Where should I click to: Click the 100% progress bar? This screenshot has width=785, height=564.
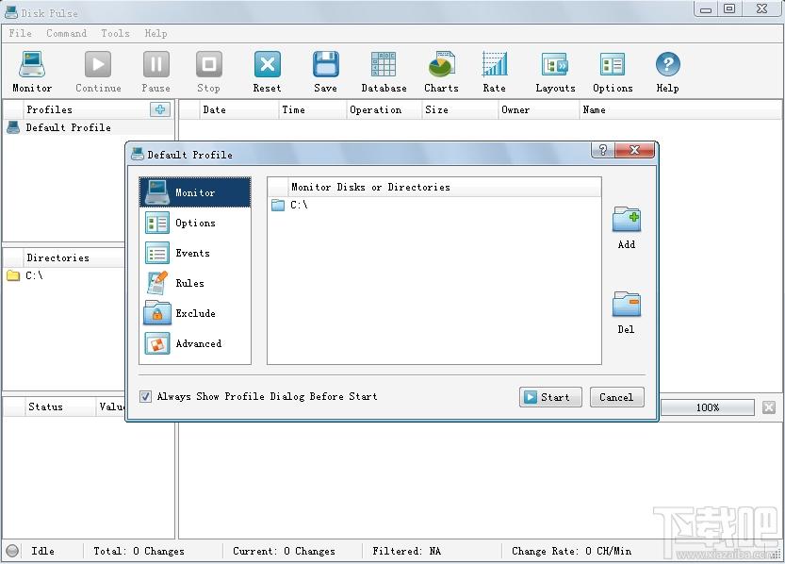click(x=708, y=407)
